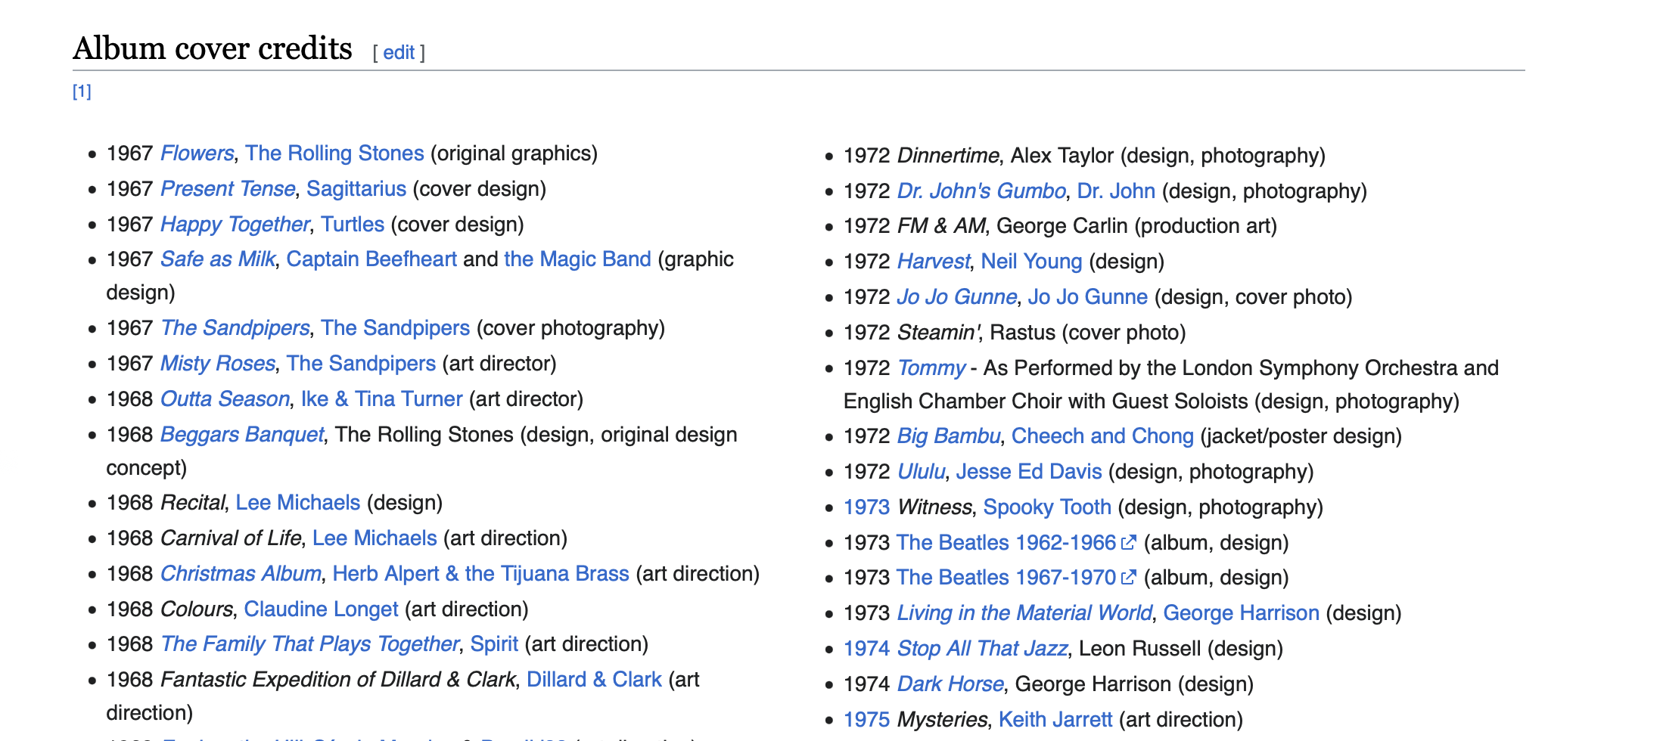The image size is (1663, 741).
Task: Go to Dr. John's Gumbo album page
Action: click(x=981, y=191)
